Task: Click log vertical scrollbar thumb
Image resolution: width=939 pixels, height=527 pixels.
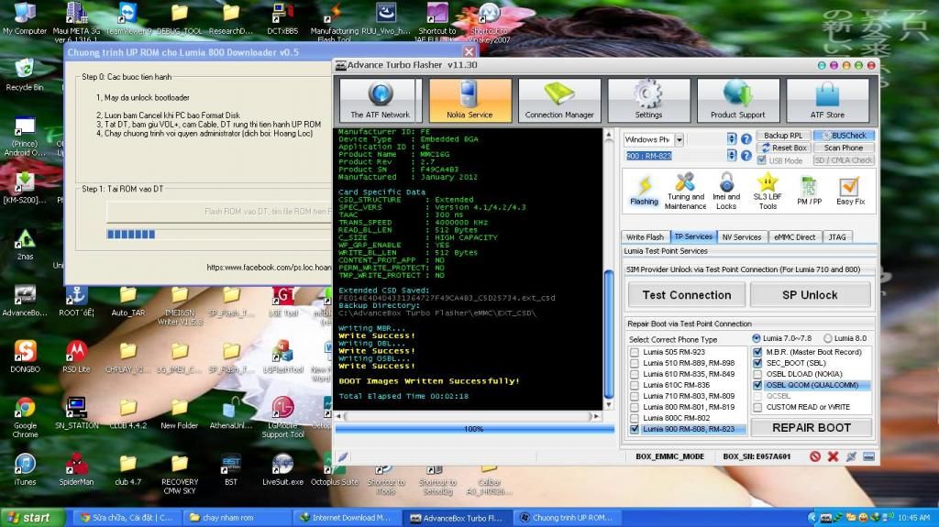Action: click(609, 335)
